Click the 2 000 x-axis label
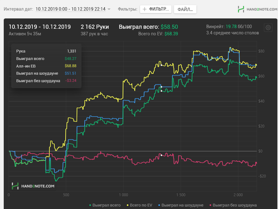Viewport: 278px width, 209px height. point(238,195)
